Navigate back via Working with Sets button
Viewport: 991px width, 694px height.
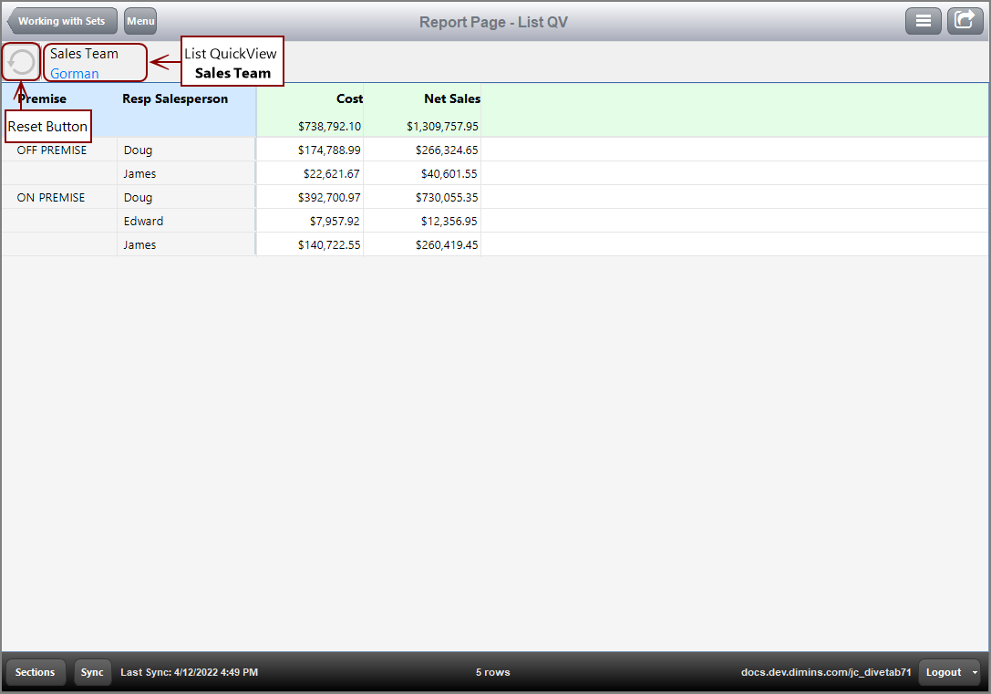[61, 20]
